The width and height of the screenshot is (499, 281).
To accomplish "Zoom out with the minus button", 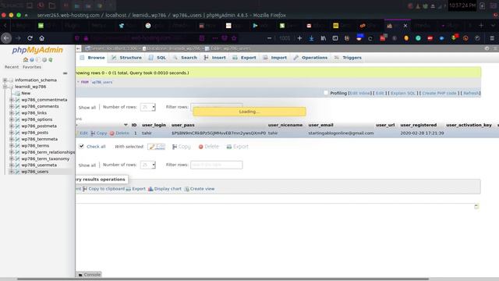I will [270, 38].
